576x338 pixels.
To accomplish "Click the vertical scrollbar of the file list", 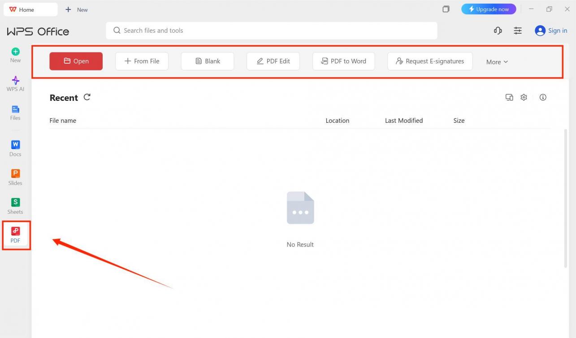I will (565, 198).
